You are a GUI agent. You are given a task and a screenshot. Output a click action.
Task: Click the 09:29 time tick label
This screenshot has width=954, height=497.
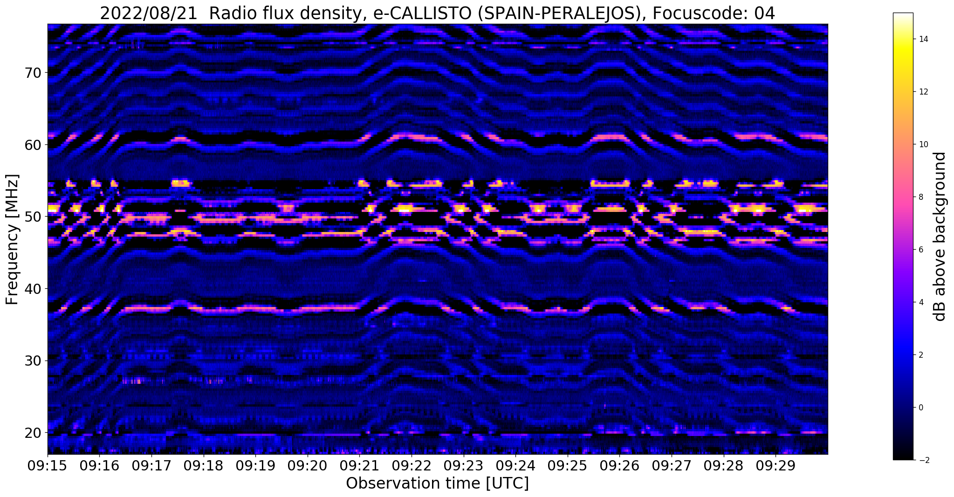click(x=776, y=465)
